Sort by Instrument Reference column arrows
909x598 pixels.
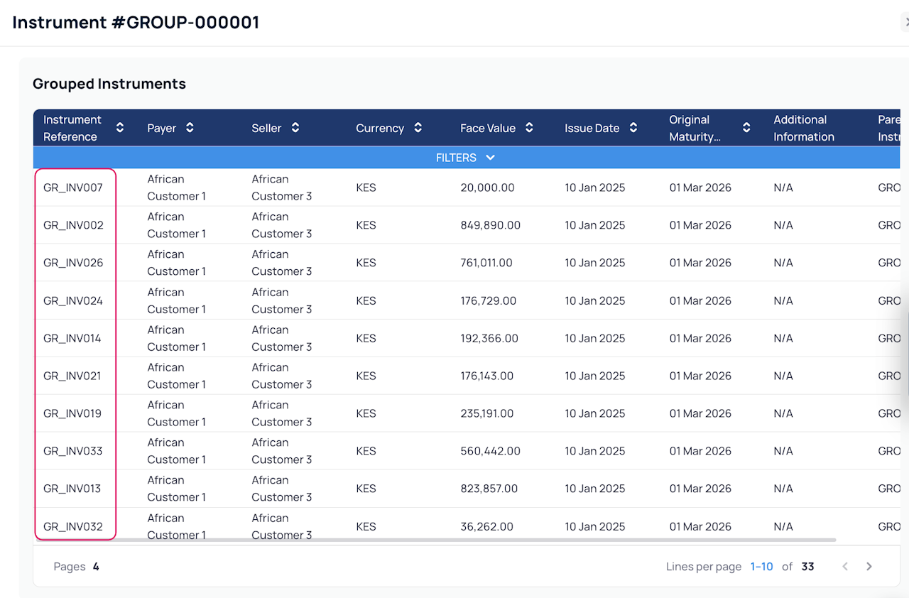click(x=120, y=128)
